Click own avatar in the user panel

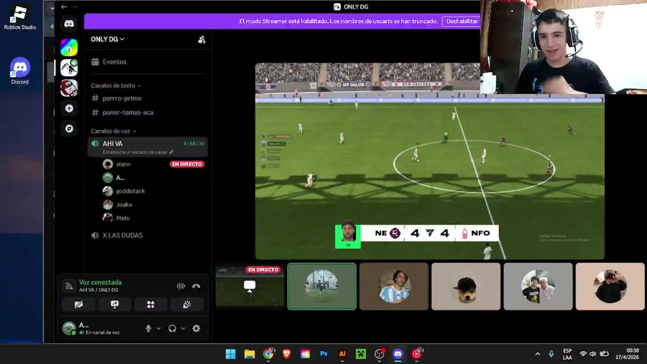pyautogui.click(x=69, y=328)
